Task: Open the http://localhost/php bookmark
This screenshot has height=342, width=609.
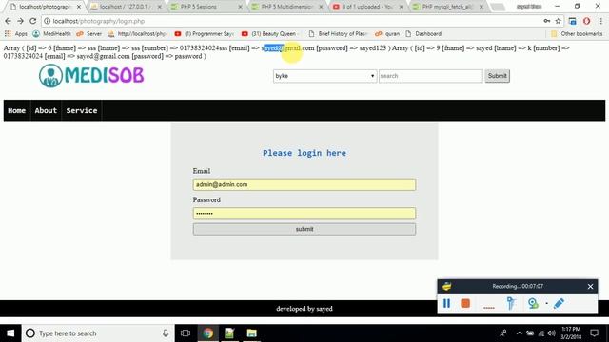Action: (137, 34)
